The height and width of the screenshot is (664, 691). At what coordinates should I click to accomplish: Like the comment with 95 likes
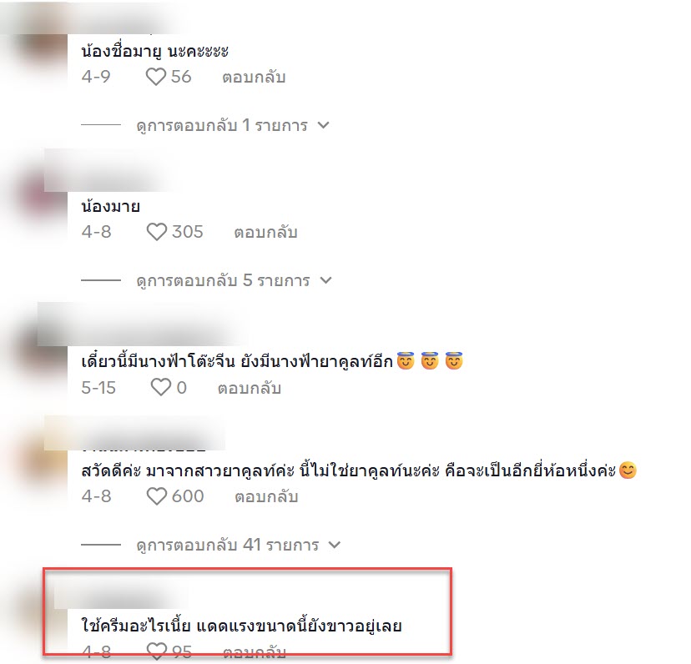[156, 651]
